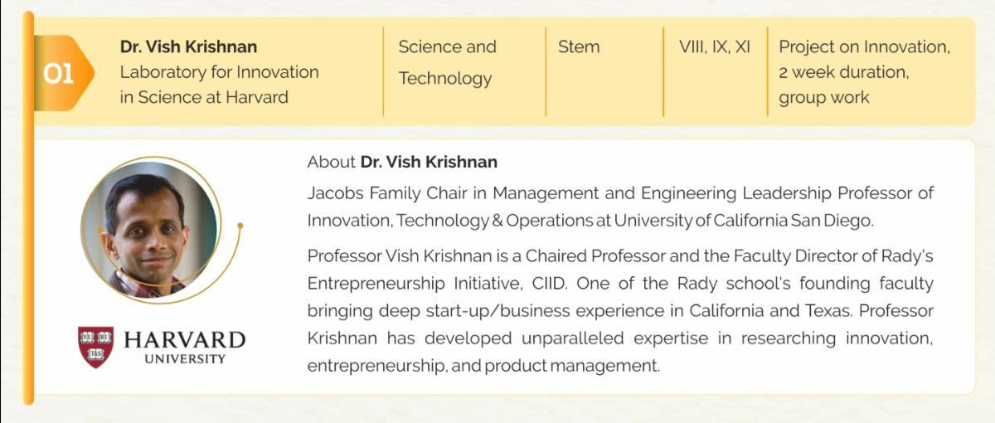Click the Harvard shield crest logo

tap(95, 347)
